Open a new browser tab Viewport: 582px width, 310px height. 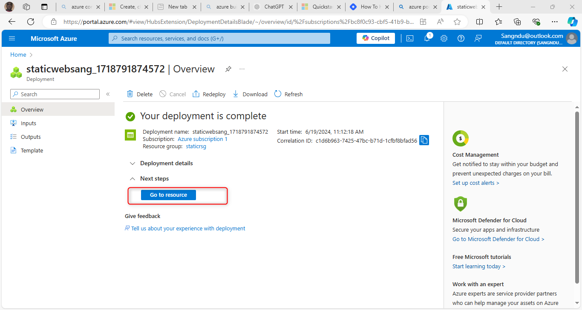499,7
